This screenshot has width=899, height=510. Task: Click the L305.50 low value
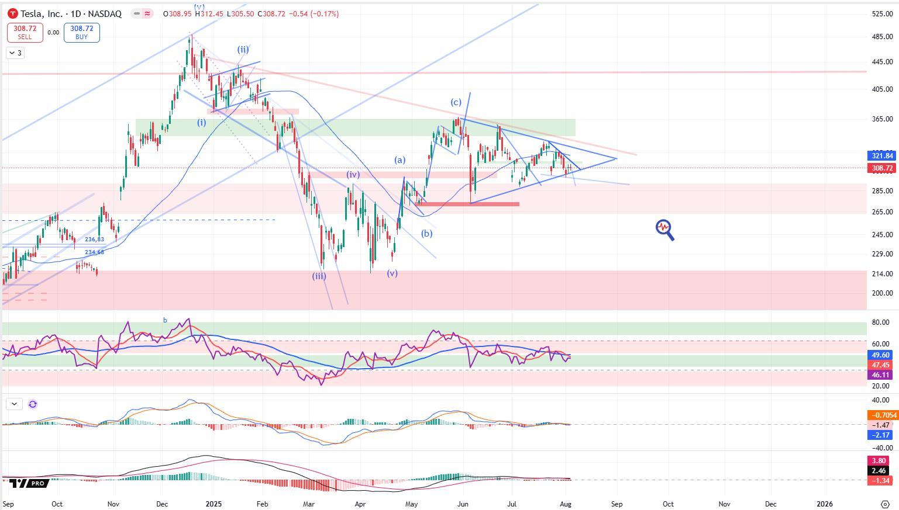coord(240,13)
